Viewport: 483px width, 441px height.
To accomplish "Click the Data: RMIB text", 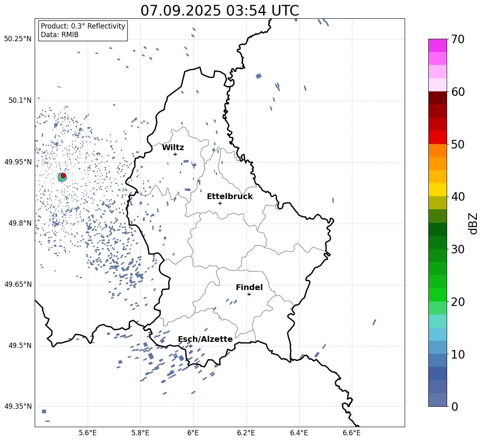I will click(60, 35).
